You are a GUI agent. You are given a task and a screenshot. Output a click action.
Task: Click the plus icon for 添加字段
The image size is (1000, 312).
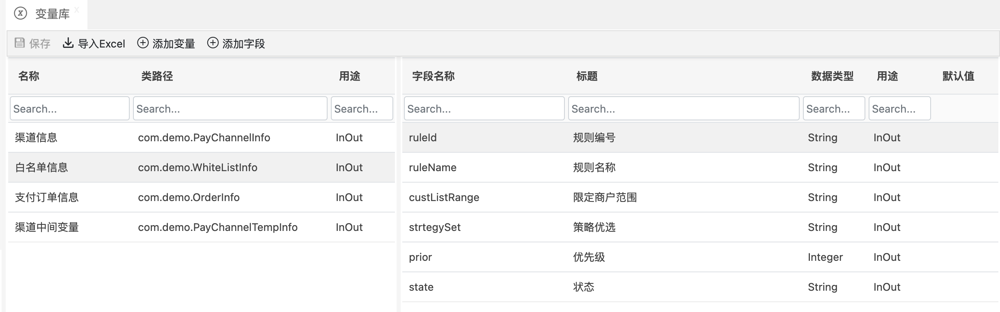[213, 43]
